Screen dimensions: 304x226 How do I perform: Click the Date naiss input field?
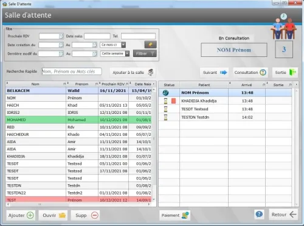(97, 36)
